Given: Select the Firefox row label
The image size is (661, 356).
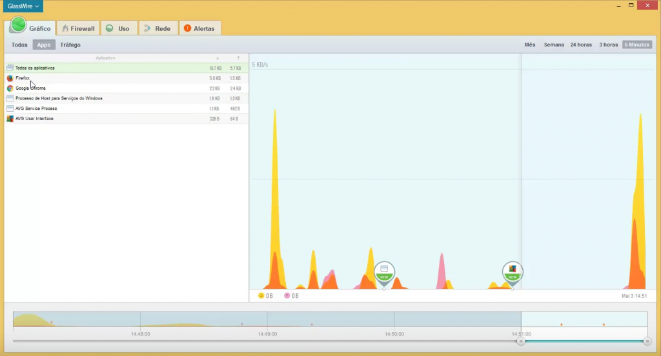Looking at the screenshot, I should pyautogui.click(x=23, y=78).
